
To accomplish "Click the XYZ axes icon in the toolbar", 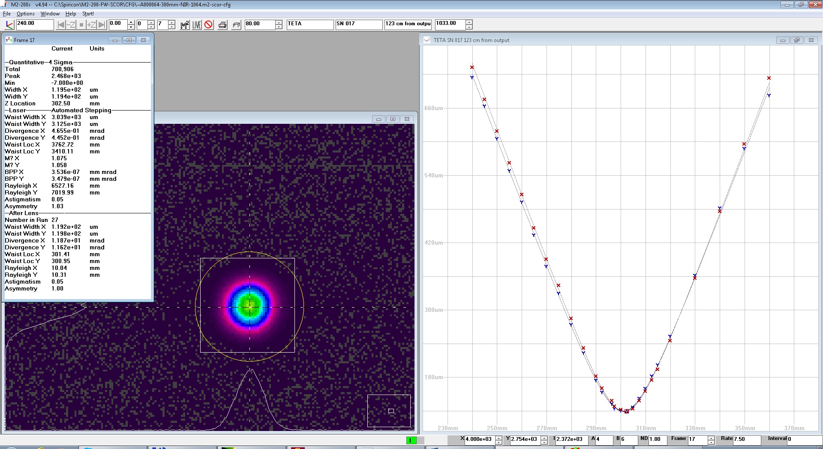I will coord(9,24).
